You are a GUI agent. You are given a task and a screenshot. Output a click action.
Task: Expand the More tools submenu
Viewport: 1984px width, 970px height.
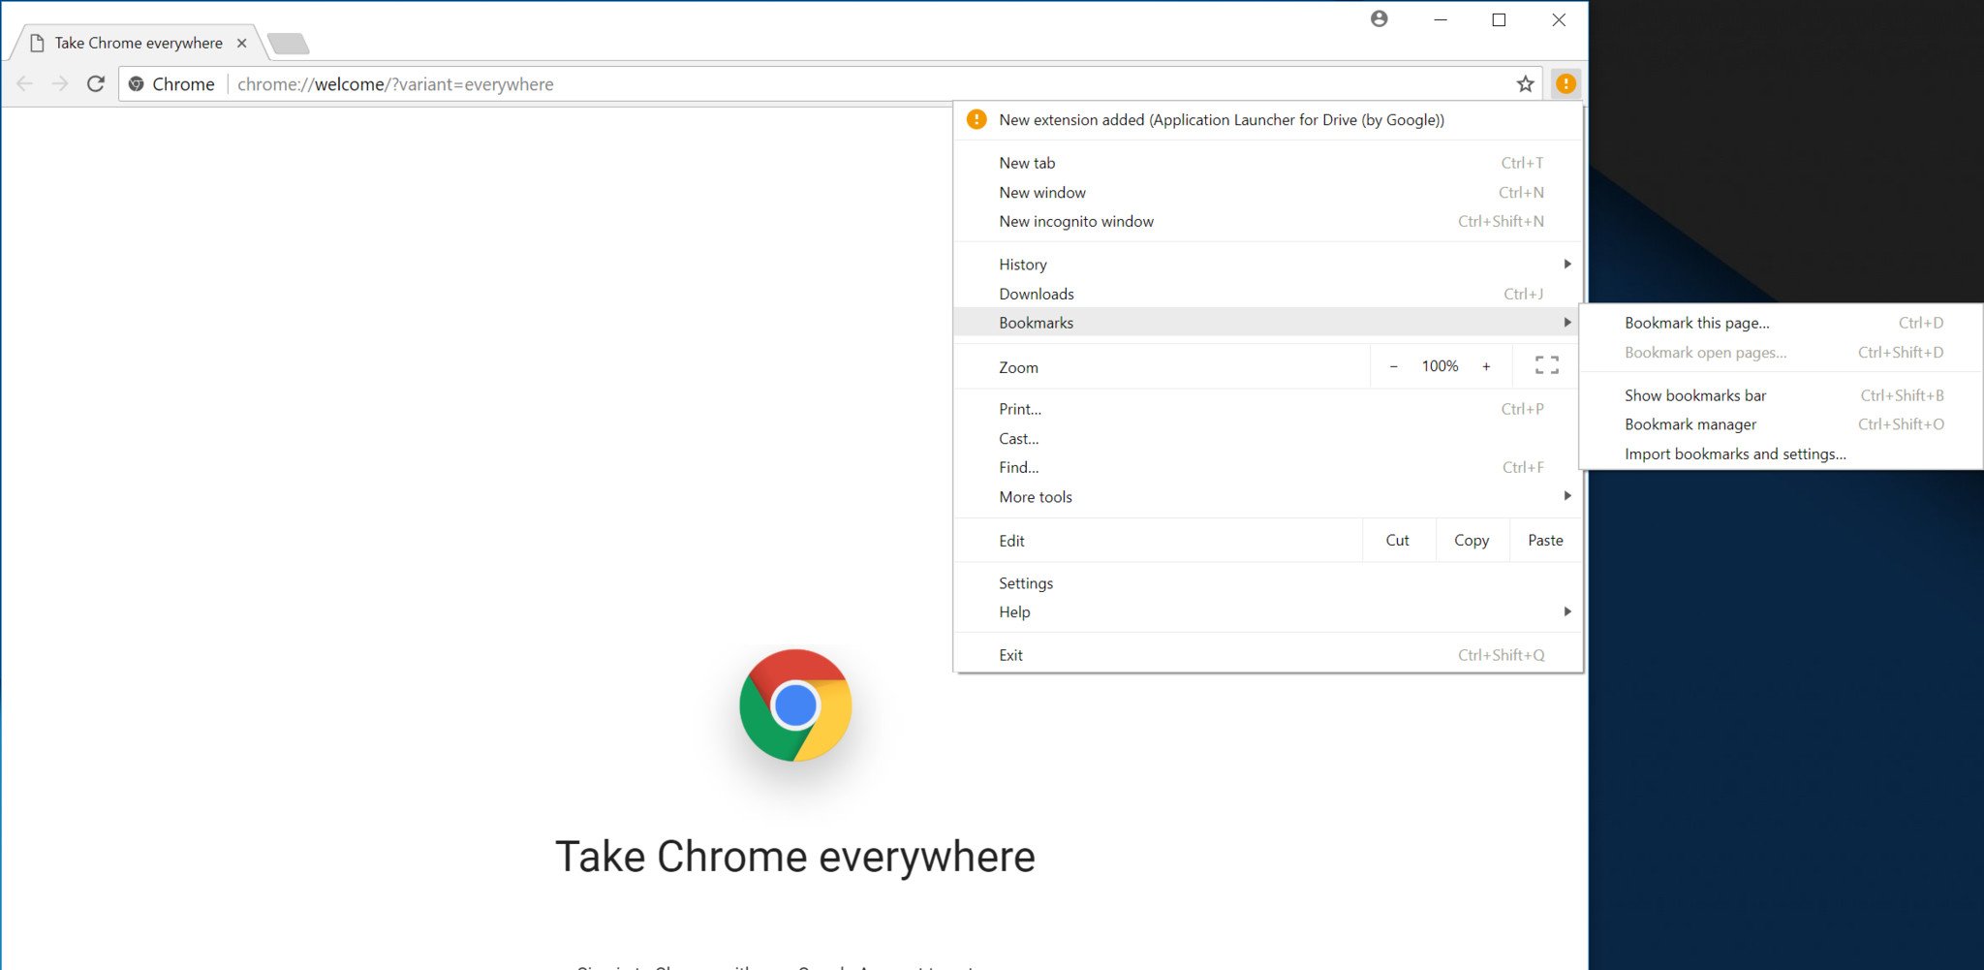click(1268, 496)
